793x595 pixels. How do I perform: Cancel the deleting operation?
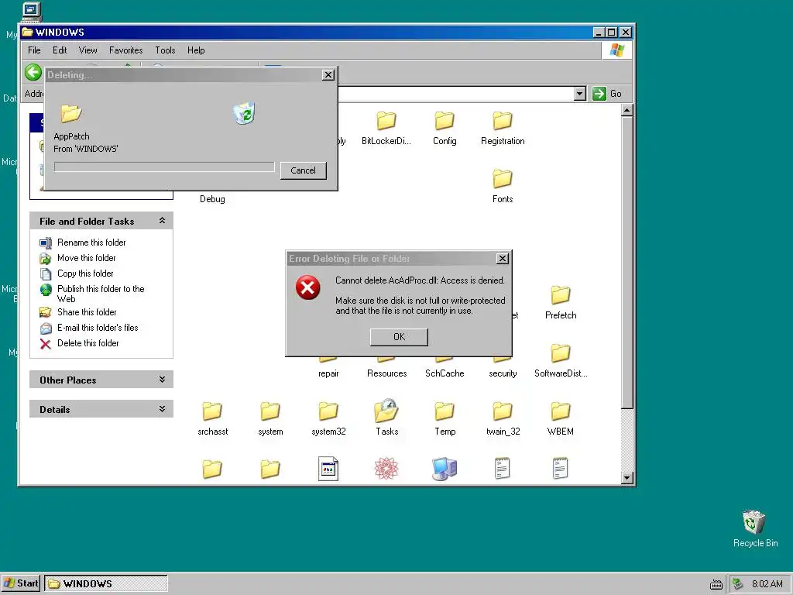[x=303, y=170]
